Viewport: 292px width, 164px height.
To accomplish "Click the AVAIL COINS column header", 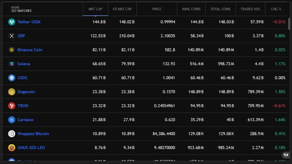I will coord(191,9).
